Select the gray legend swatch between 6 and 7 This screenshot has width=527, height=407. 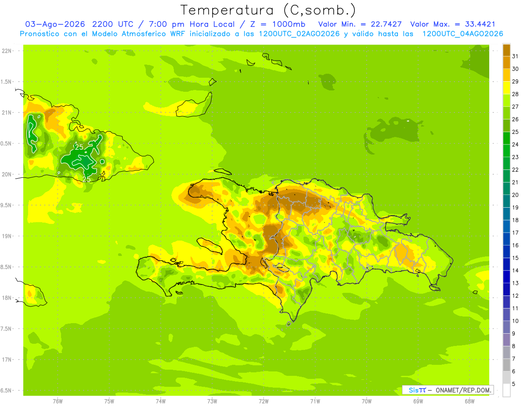506,365
